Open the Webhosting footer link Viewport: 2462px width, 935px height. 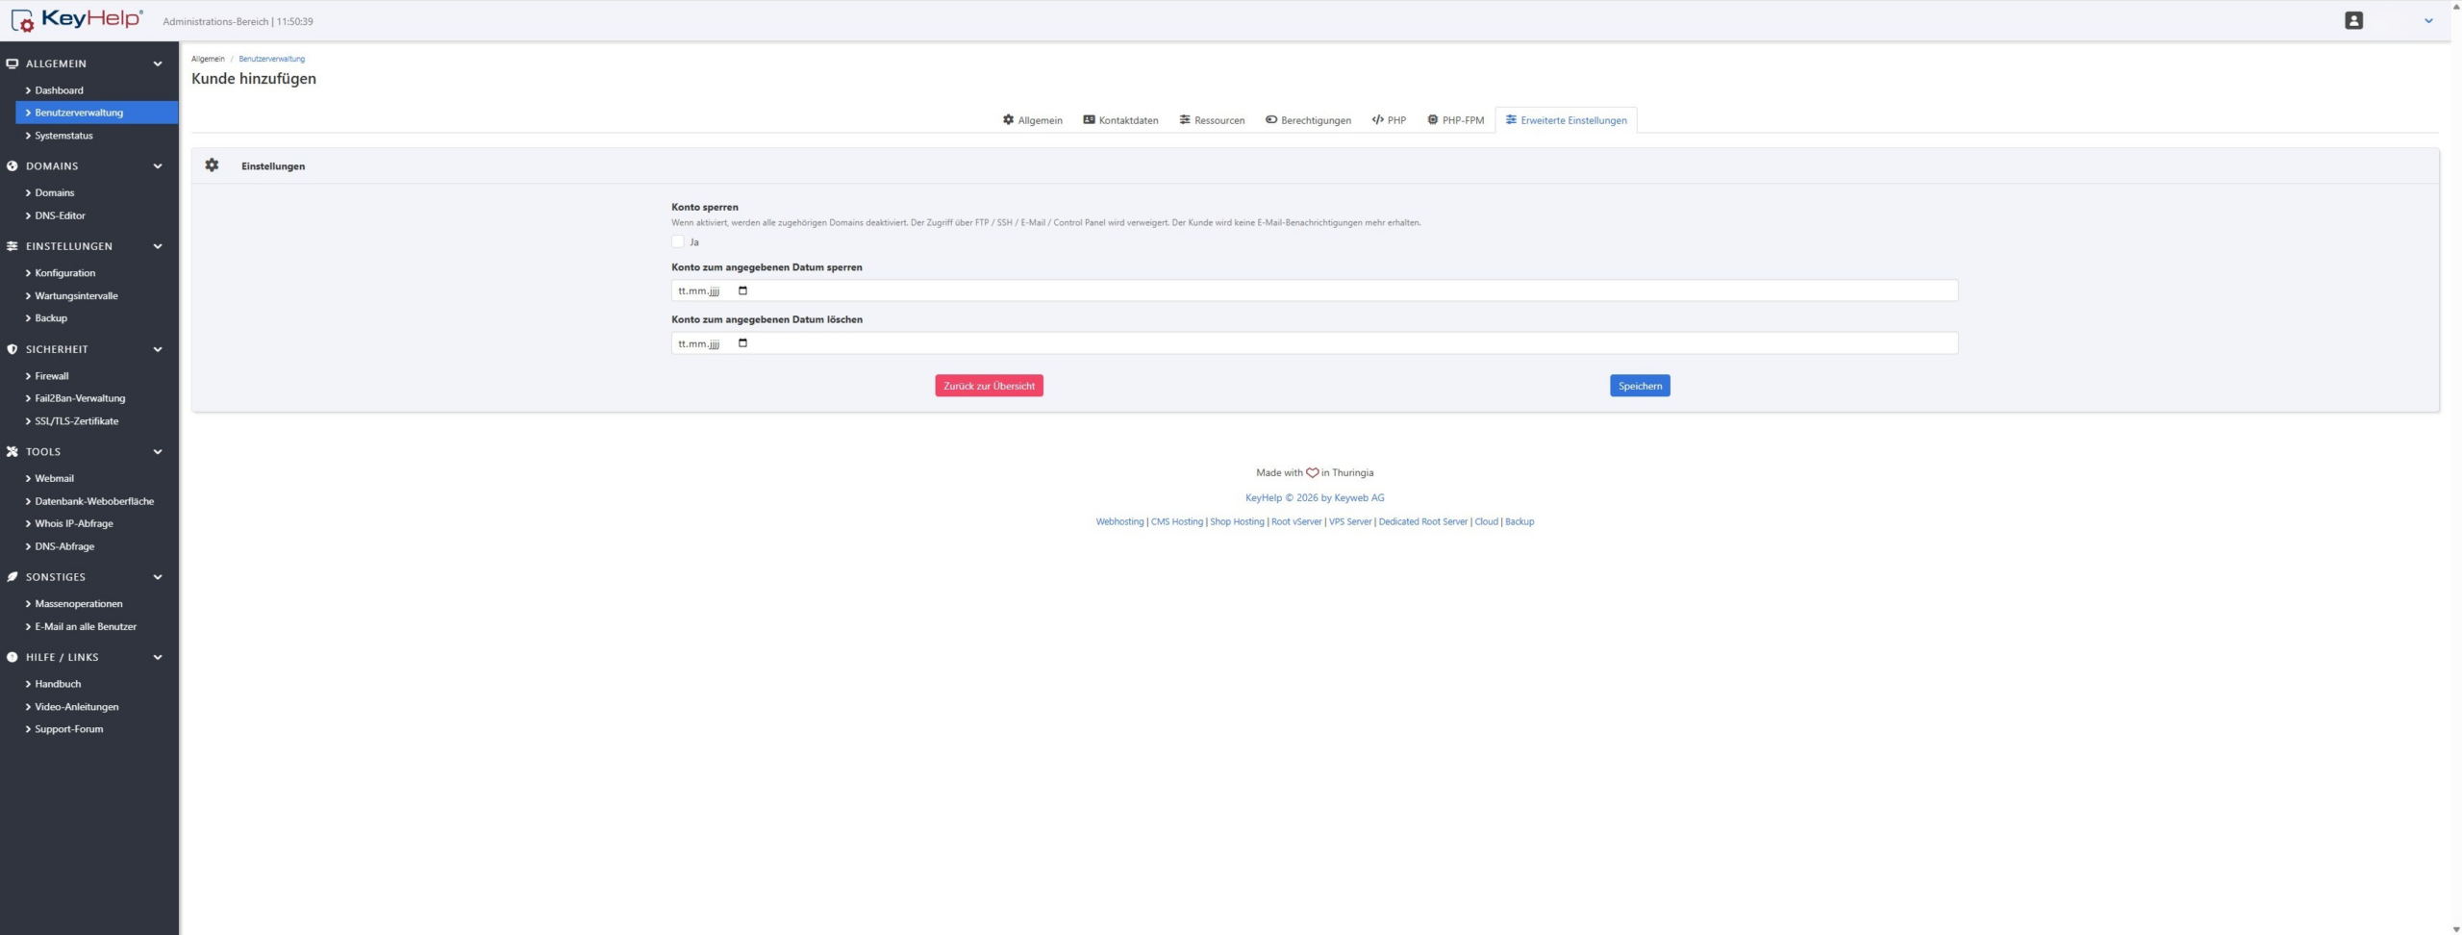(x=1119, y=522)
